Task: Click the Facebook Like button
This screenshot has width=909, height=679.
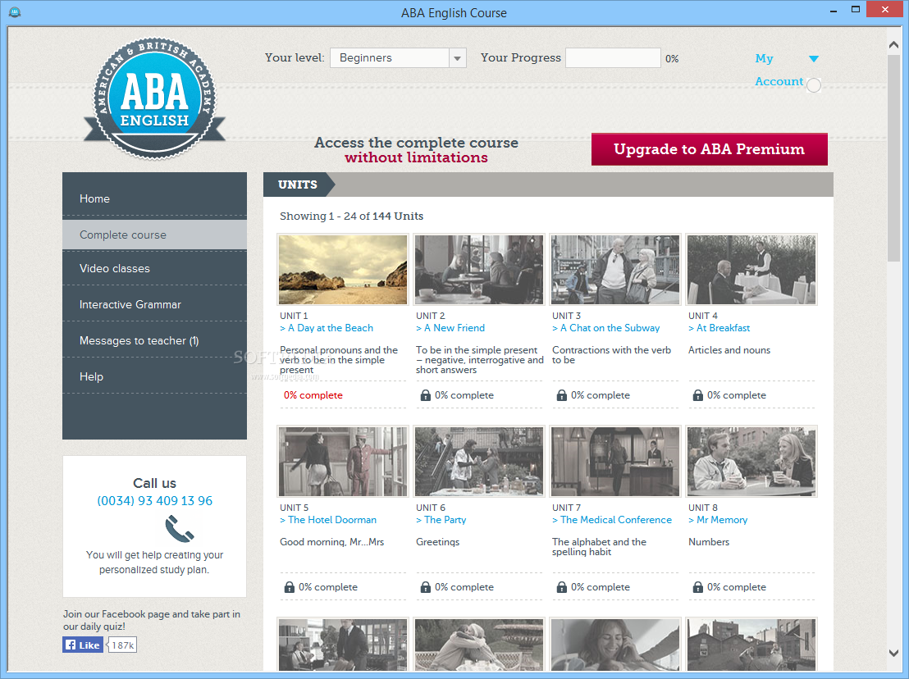Action: [83, 645]
